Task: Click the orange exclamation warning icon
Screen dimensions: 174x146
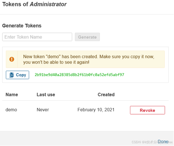Action: click(x=12, y=59)
